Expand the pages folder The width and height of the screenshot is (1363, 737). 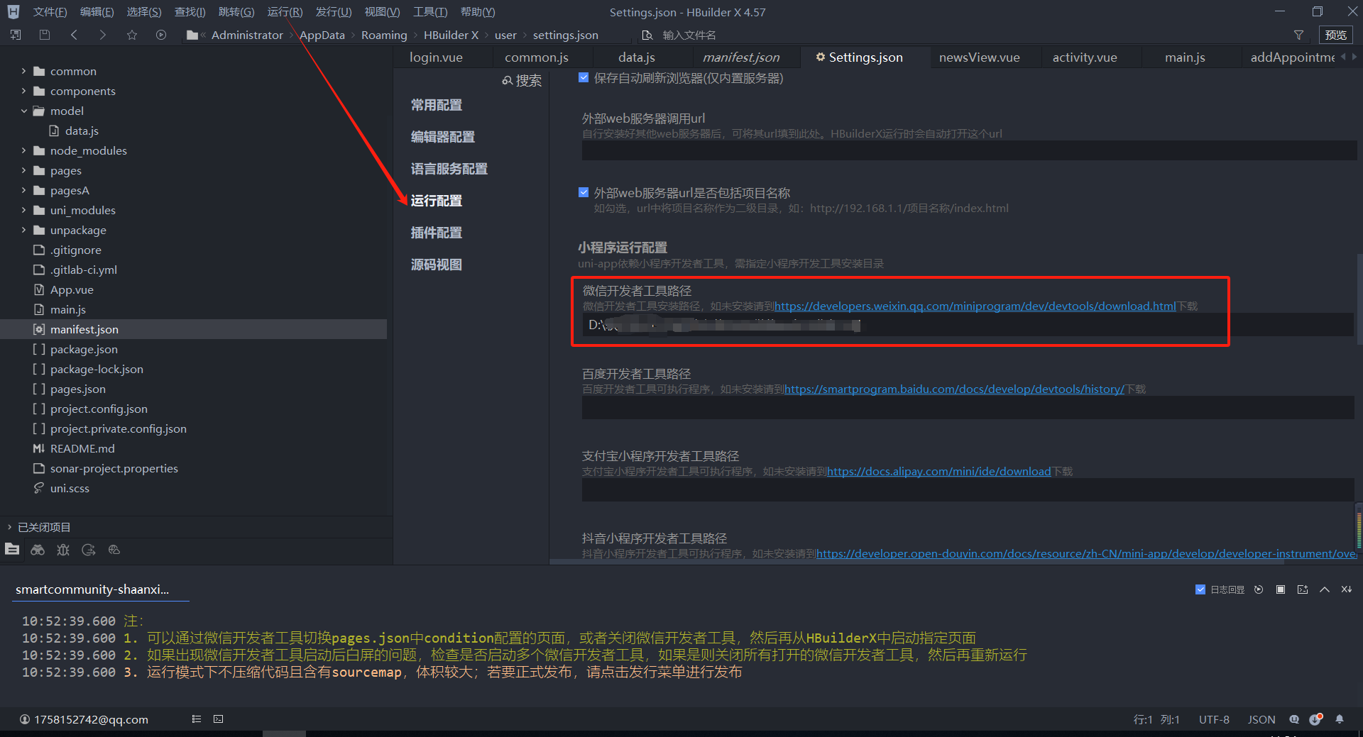(23, 170)
